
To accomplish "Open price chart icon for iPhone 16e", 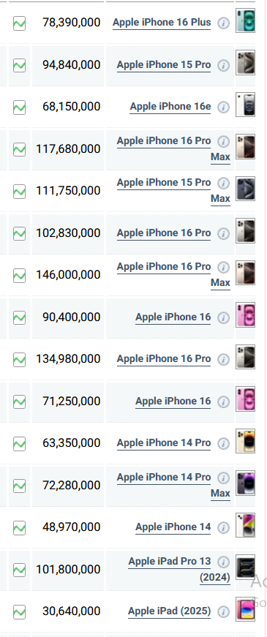I will 19,108.
